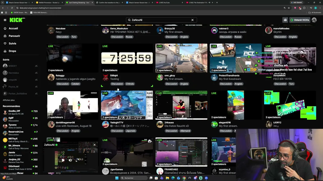
Task: Clear the ZaNouNi search text
Action: [x=192, y=20]
